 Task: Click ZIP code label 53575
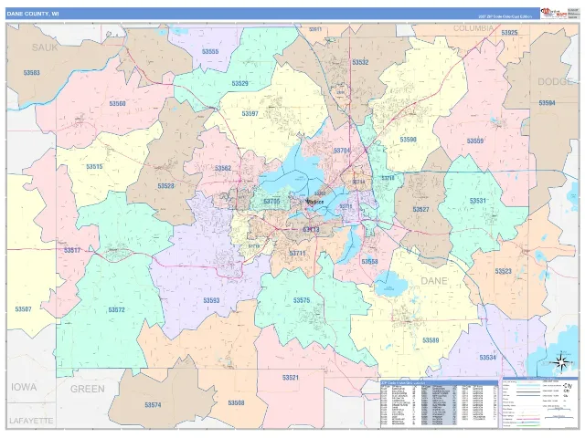point(302,300)
